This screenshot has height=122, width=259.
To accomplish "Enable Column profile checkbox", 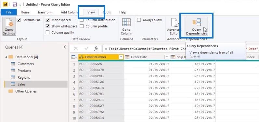I will 82,26.
